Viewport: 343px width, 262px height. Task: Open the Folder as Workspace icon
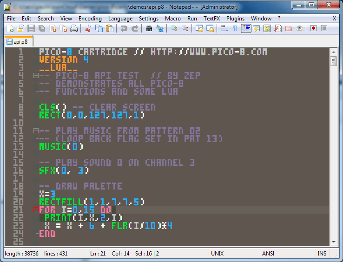coord(289,28)
